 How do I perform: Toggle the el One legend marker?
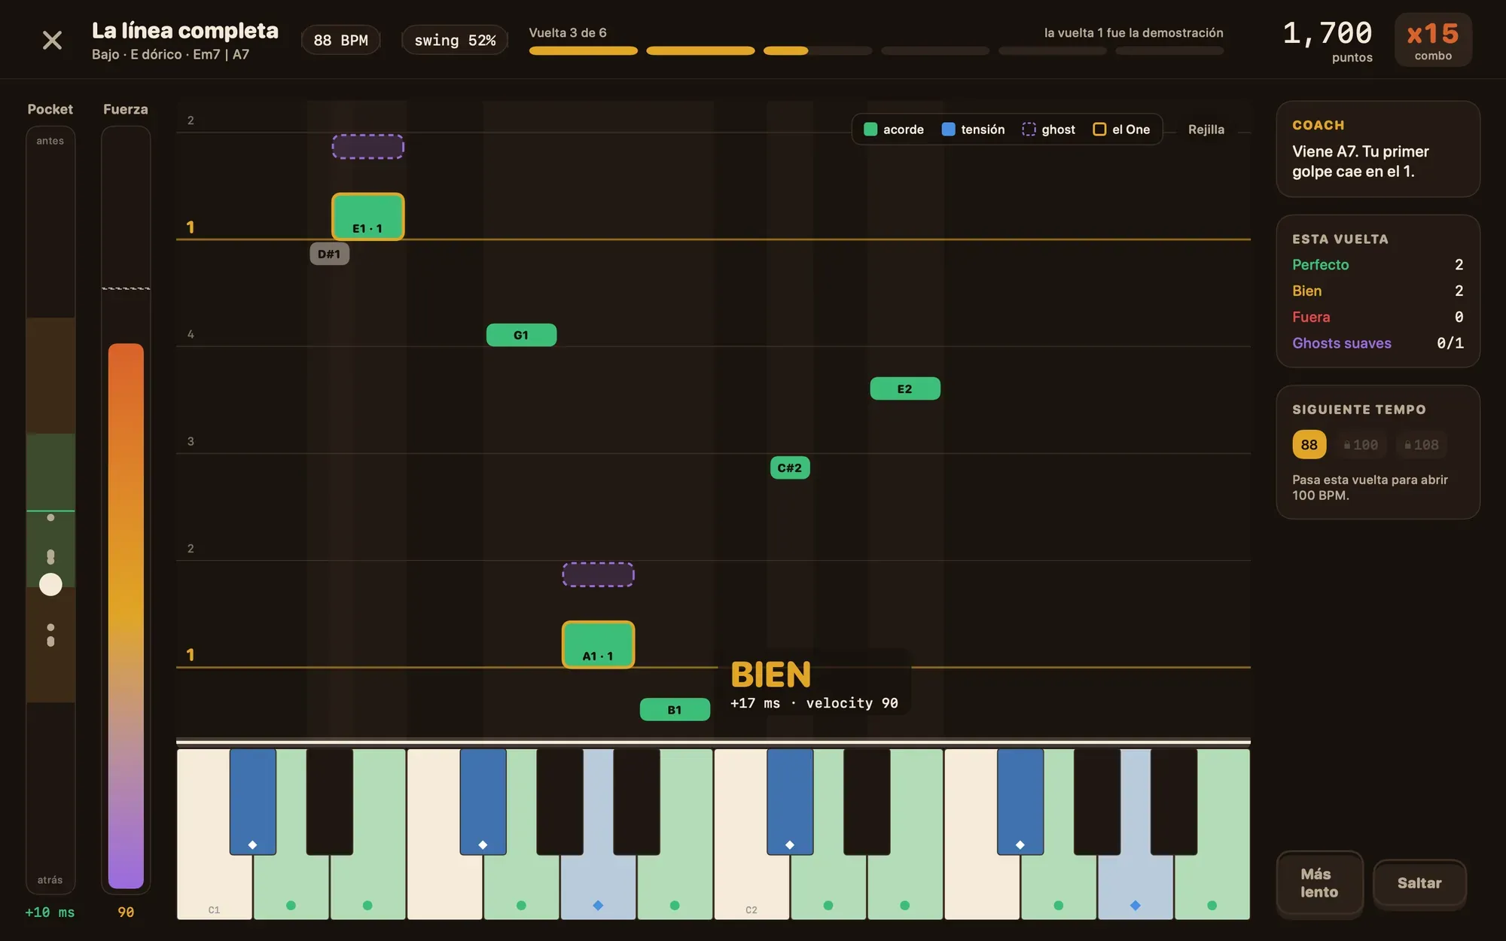(x=1121, y=129)
